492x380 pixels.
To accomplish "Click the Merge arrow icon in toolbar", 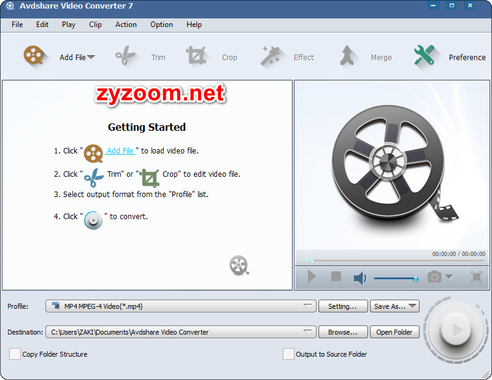I will (x=347, y=56).
